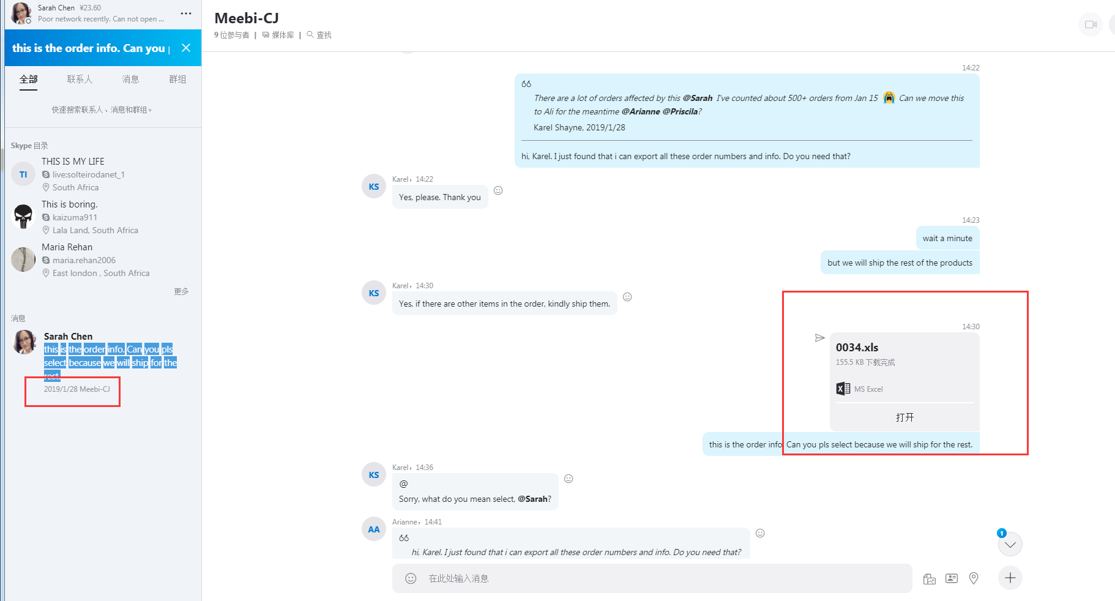The width and height of the screenshot is (1115, 601).
Task: Start a video call in Meebi-CJ
Action: [x=1090, y=24]
